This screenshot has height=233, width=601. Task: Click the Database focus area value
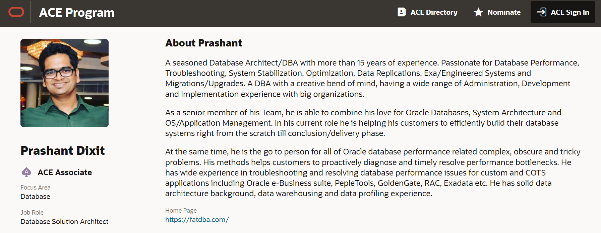click(x=35, y=197)
